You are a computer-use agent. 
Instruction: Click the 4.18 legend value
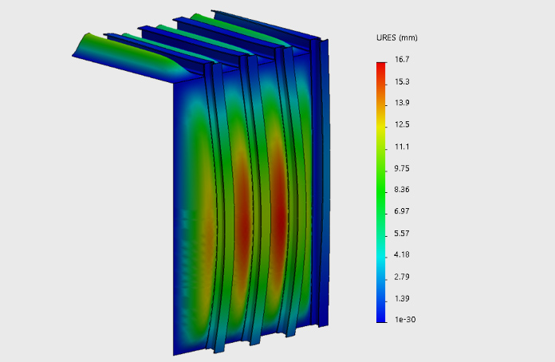pos(402,255)
